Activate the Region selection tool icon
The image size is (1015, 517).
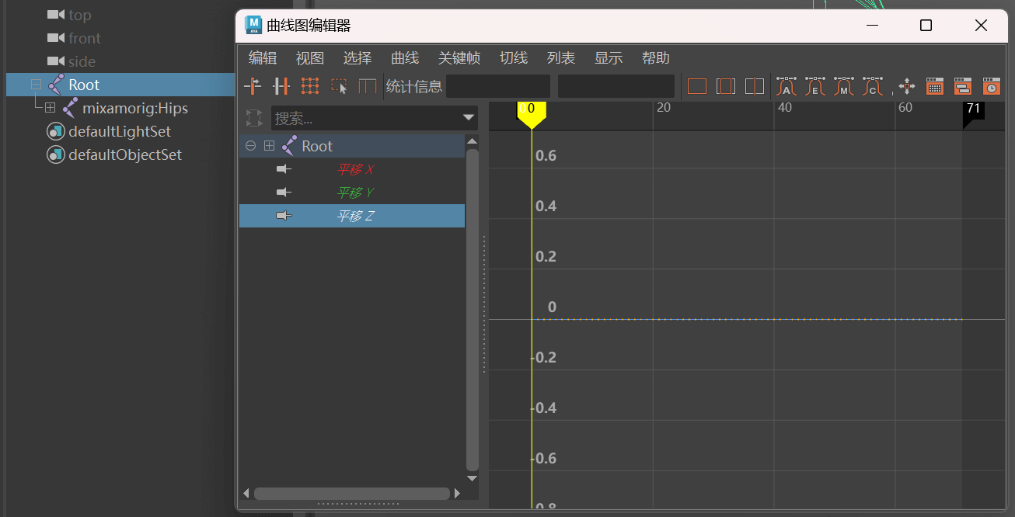click(339, 86)
